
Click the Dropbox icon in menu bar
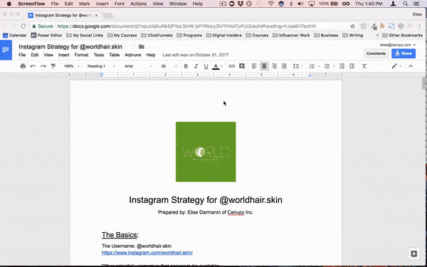(x=241, y=4)
